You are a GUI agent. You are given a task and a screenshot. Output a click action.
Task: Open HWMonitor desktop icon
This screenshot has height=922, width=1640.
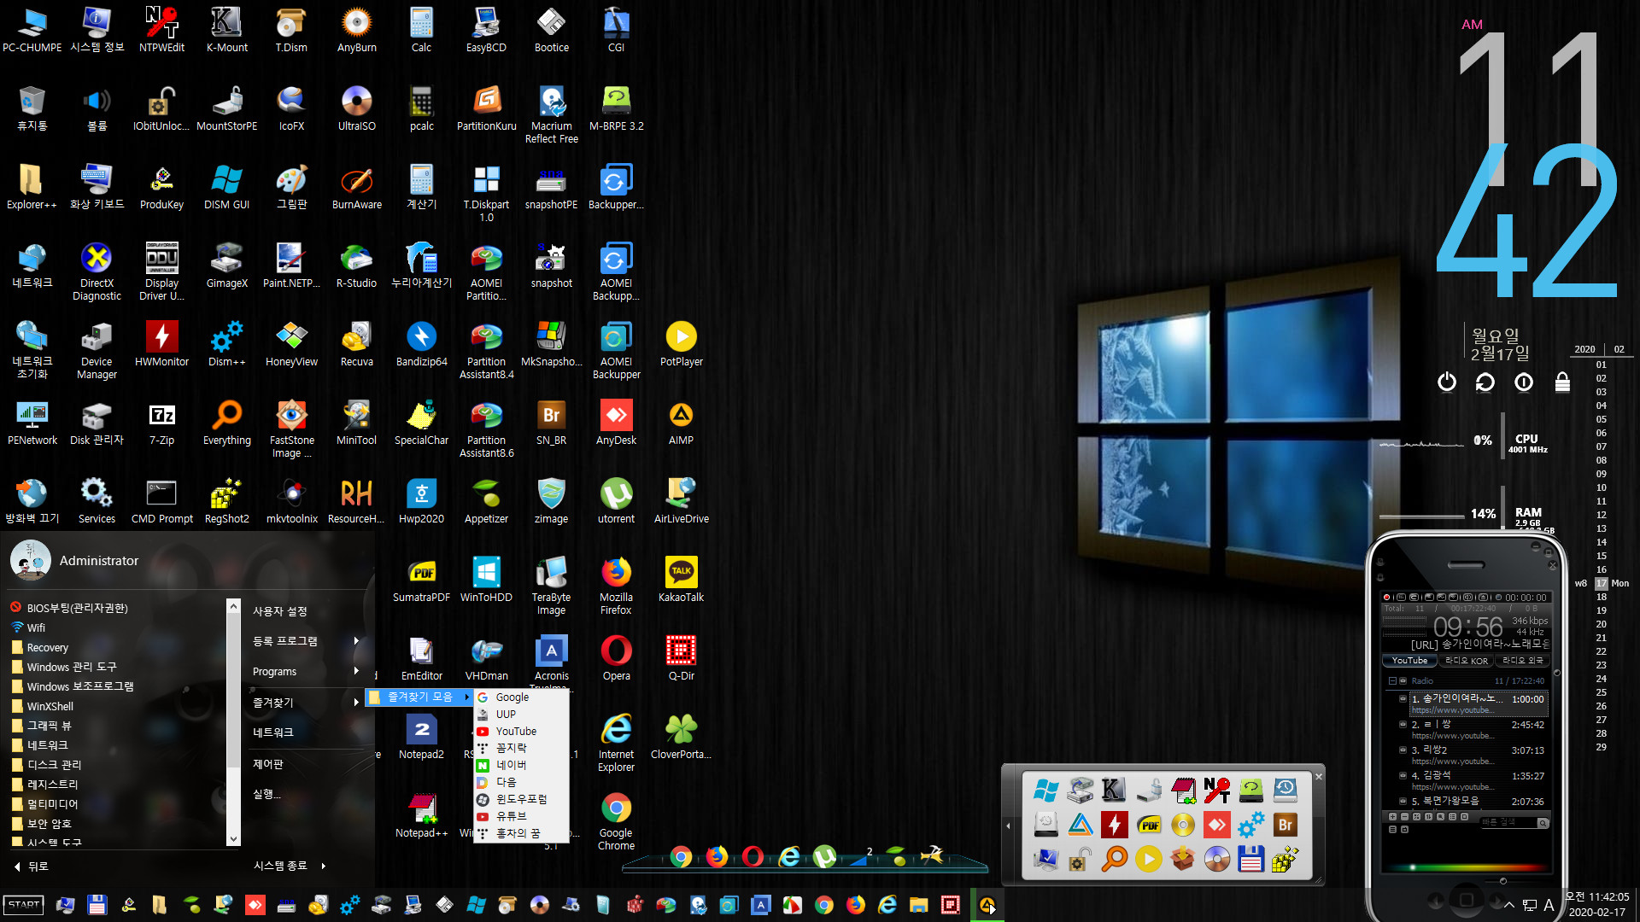coord(161,343)
